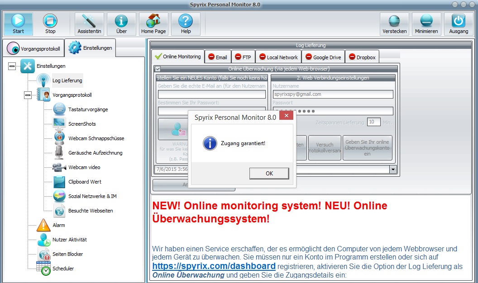Click the Tastaturvorgänge keyboard icon
Viewport: 478px width, 283px height.
59,109
